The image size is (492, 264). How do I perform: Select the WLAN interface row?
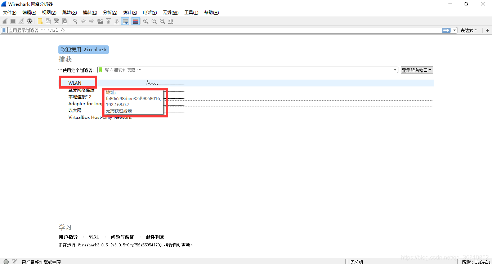(246, 83)
